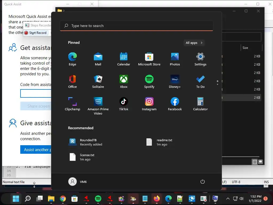Switch File Explorer to large icons view
273x205 pixels.
pyautogui.click(x=260, y=162)
